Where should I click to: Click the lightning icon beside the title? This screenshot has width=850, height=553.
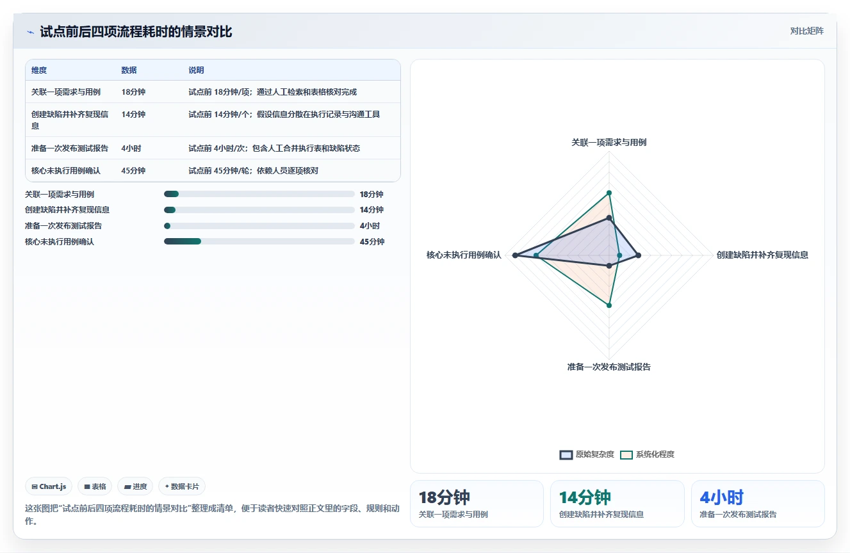click(30, 32)
